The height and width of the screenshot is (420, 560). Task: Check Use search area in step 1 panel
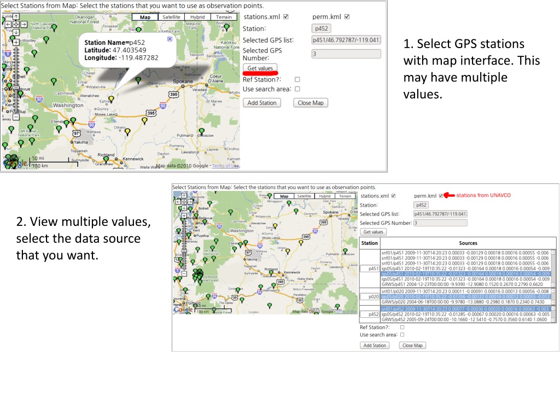pos(297,89)
